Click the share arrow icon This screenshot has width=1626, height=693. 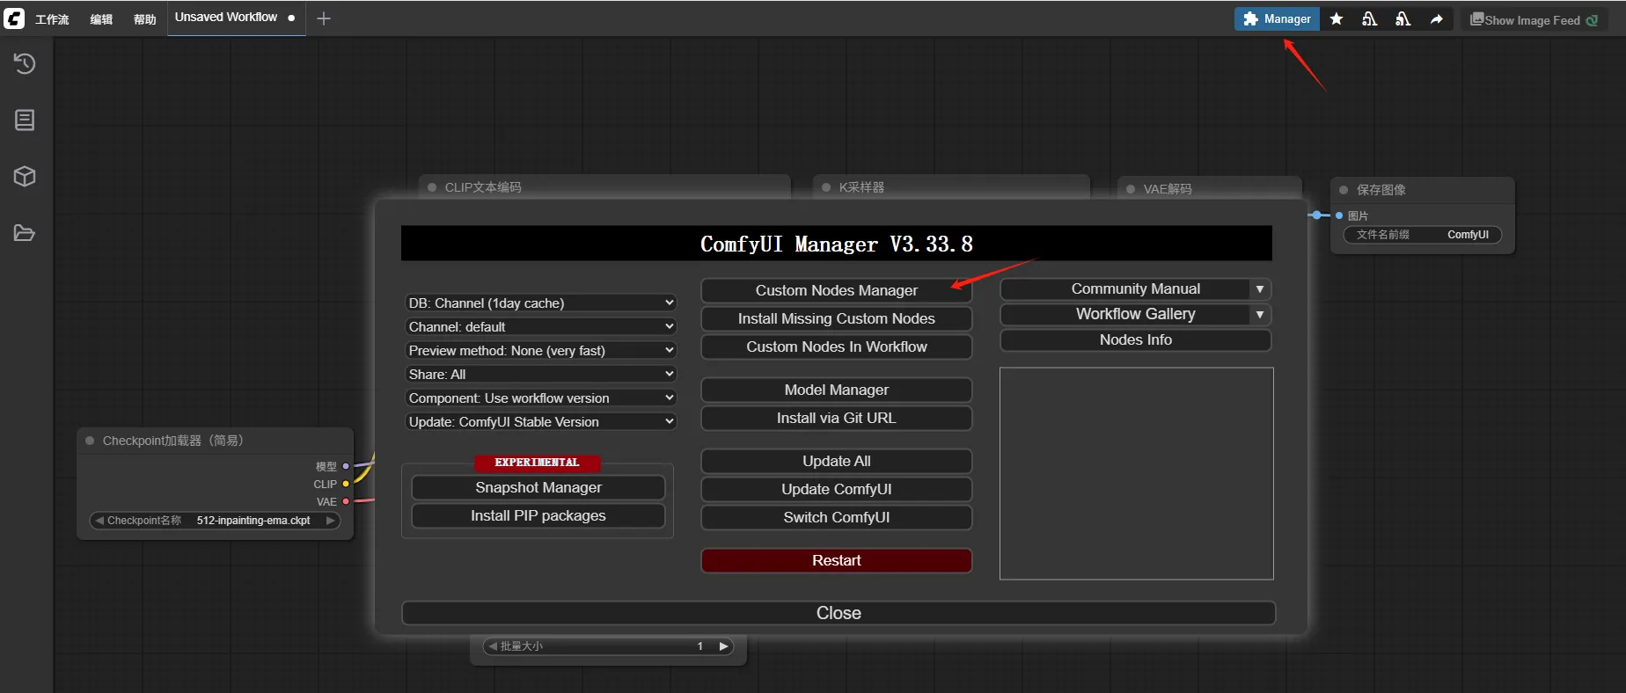(1437, 18)
